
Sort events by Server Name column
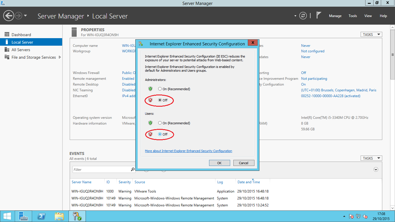pos(82,182)
